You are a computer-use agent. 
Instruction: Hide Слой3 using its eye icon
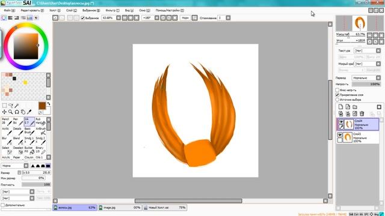[x=340, y=135]
